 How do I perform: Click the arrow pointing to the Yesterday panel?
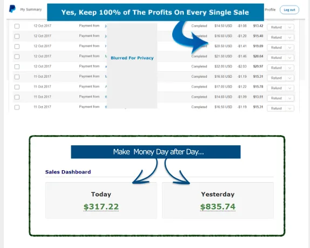click(177, 171)
